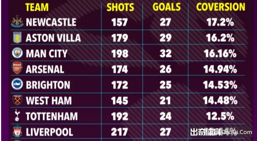The height and width of the screenshot is (141, 257).
Task: Select the Man City badge
Action: pyautogui.click(x=17, y=53)
